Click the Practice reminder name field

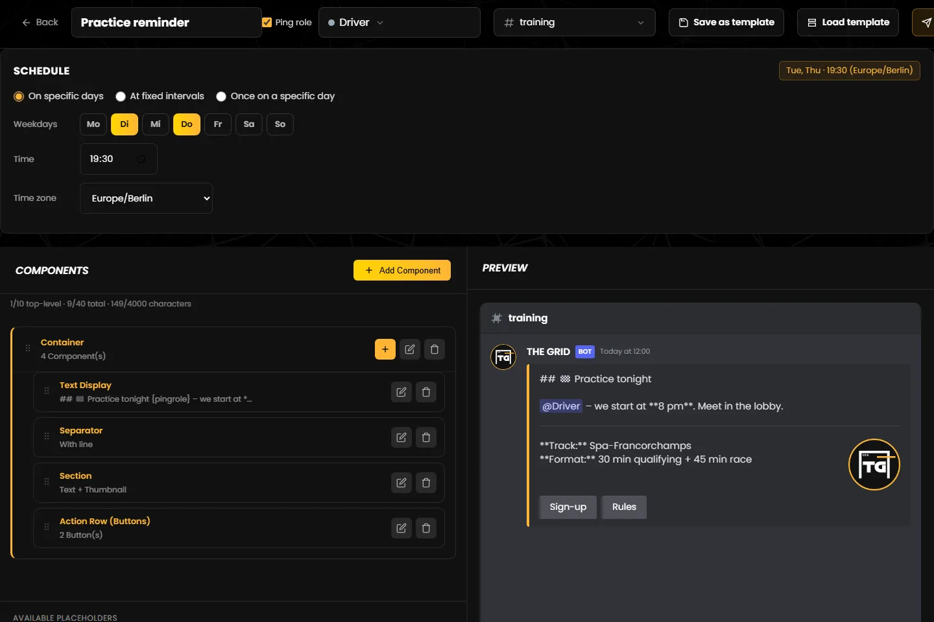pyautogui.click(x=167, y=23)
